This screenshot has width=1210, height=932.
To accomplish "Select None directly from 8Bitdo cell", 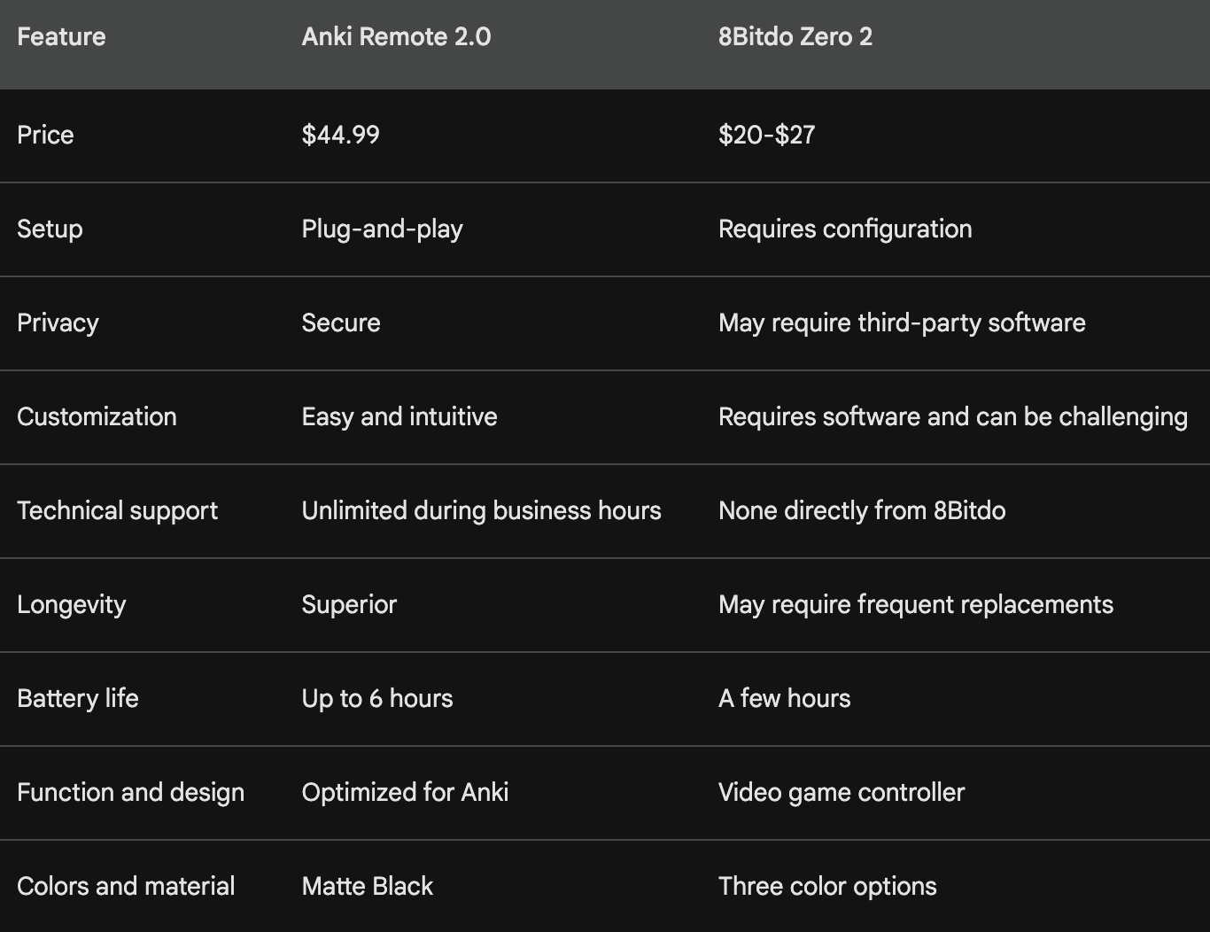I will 862,510.
